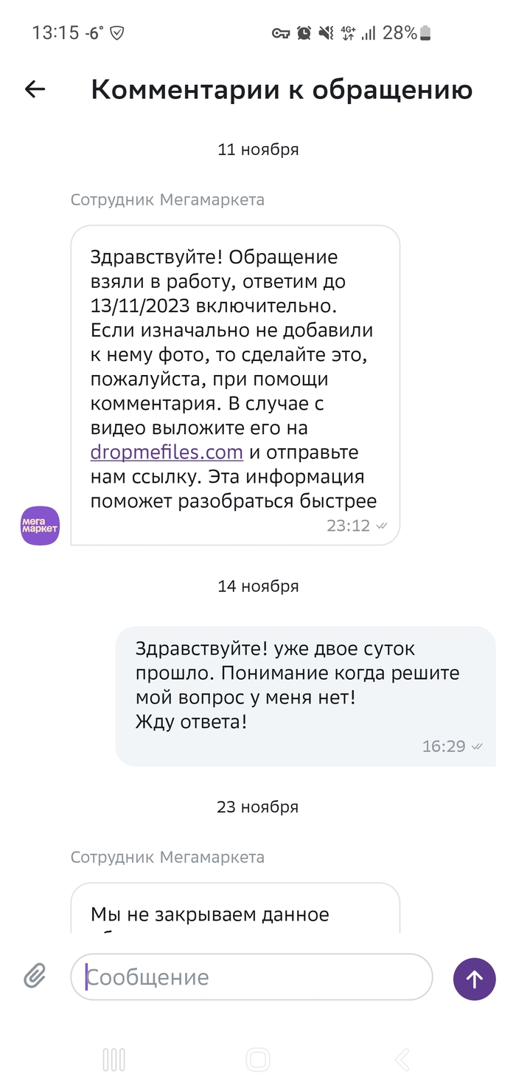Send message with purple arrow button
Viewport: 516px width, 1091px height.
pyautogui.click(x=474, y=979)
